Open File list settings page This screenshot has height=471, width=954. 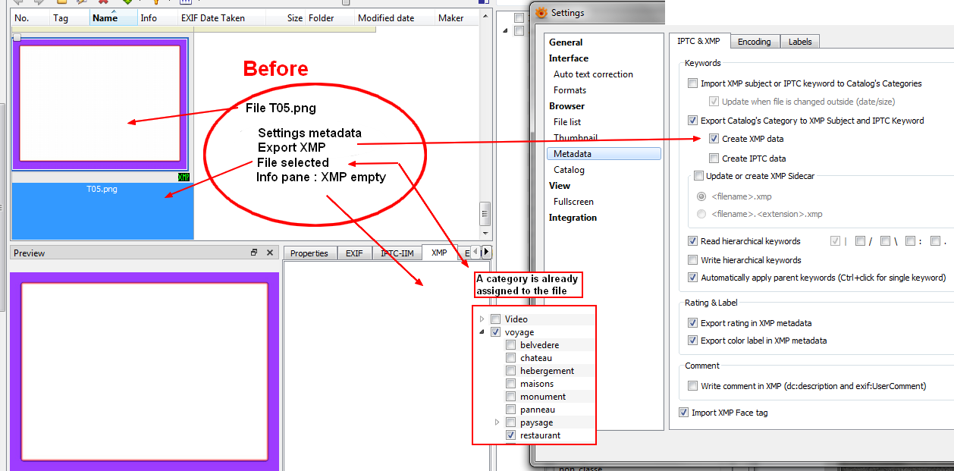coord(567,122)
